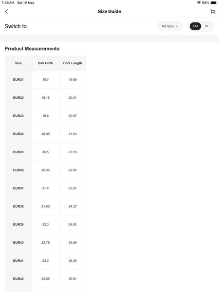Viewport: 219px width, 292px height.
Task: Click the chevron beside NZ Size
Action: point(177,26)
